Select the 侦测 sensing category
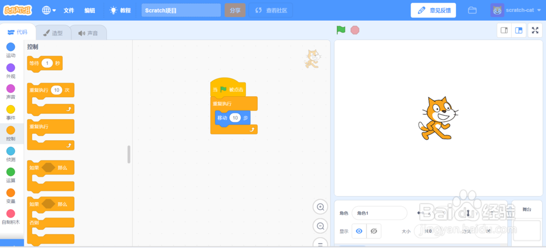Screen dimensions: 546x248 pos(11,154)
